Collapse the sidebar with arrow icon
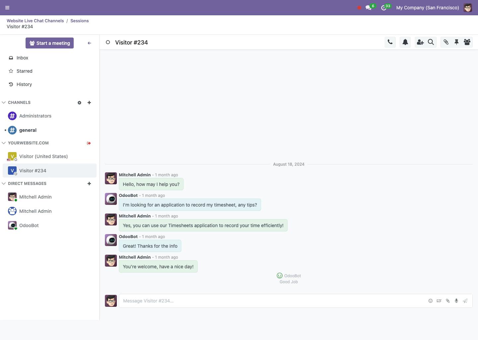 89,43
